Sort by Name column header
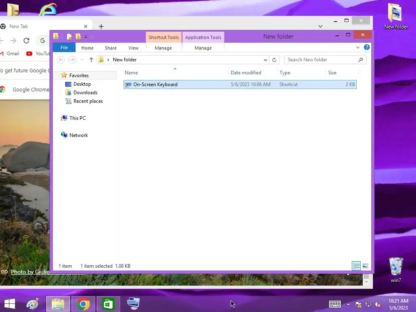The width and height of the screenshot is (416, 312). click(x=175, y=72)
